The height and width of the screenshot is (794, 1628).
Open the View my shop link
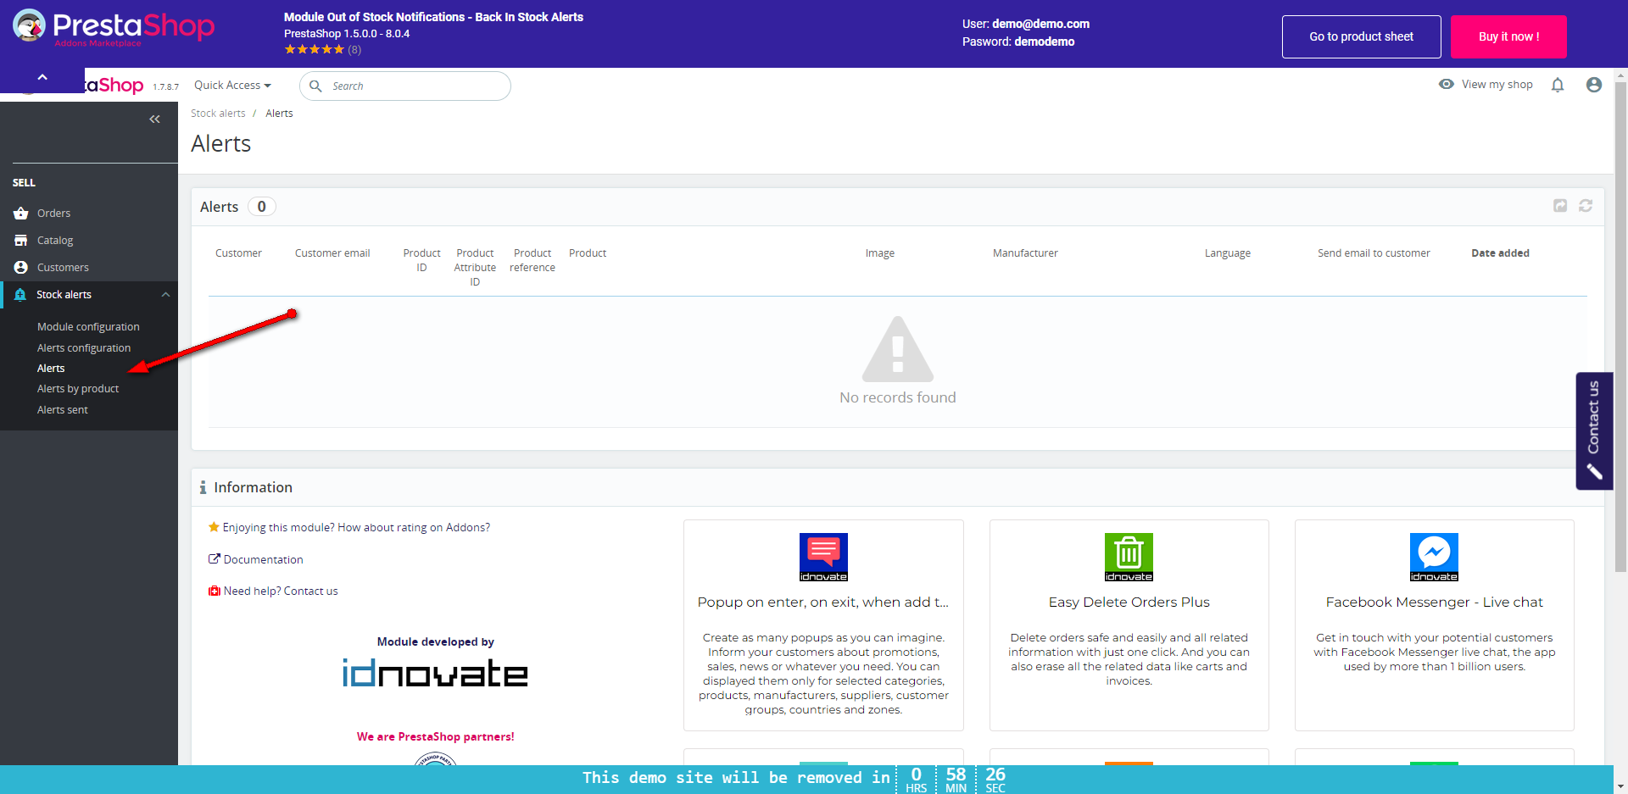pyautogui.click(x=1497, y=85)
